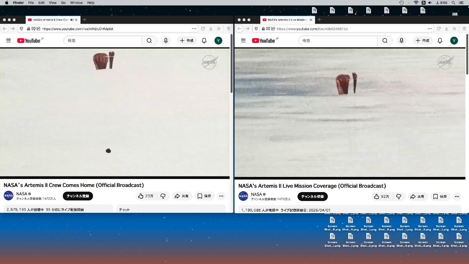
Task: Click NASA channel name in right window
Action: (x=256, y=194)
